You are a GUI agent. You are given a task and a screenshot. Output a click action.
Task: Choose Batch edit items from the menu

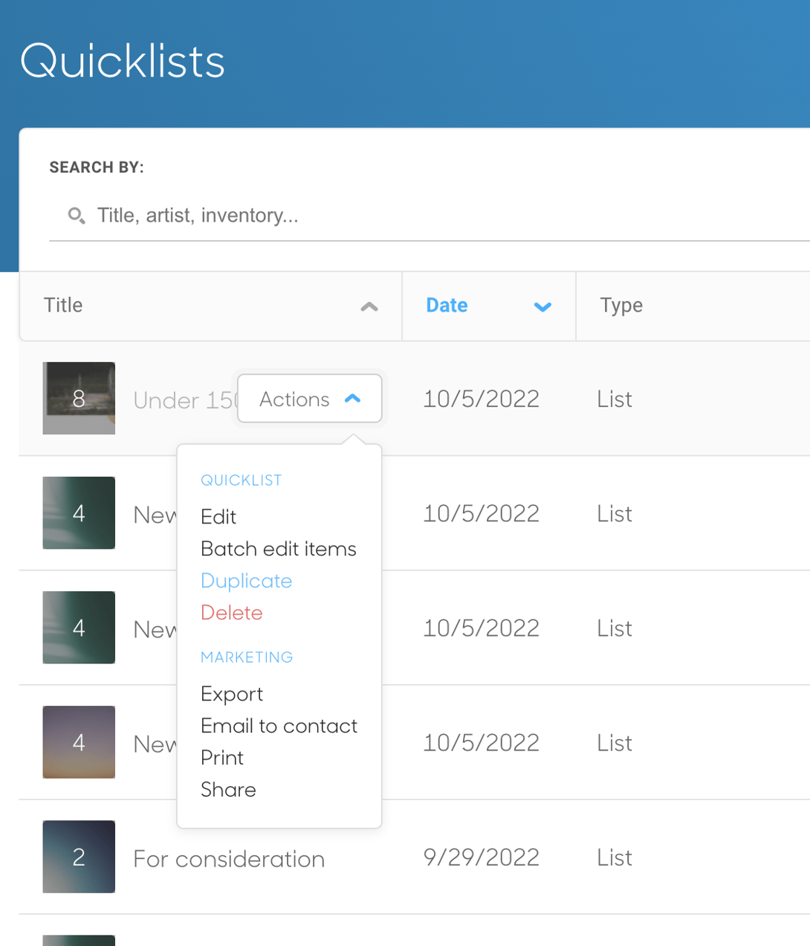coord(279,549)
